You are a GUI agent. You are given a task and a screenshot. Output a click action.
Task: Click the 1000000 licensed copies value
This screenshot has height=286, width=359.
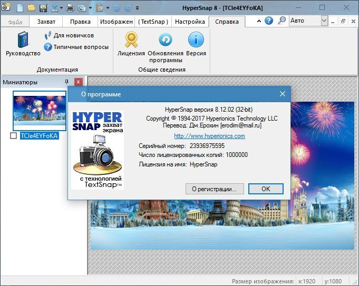point(237,155)
